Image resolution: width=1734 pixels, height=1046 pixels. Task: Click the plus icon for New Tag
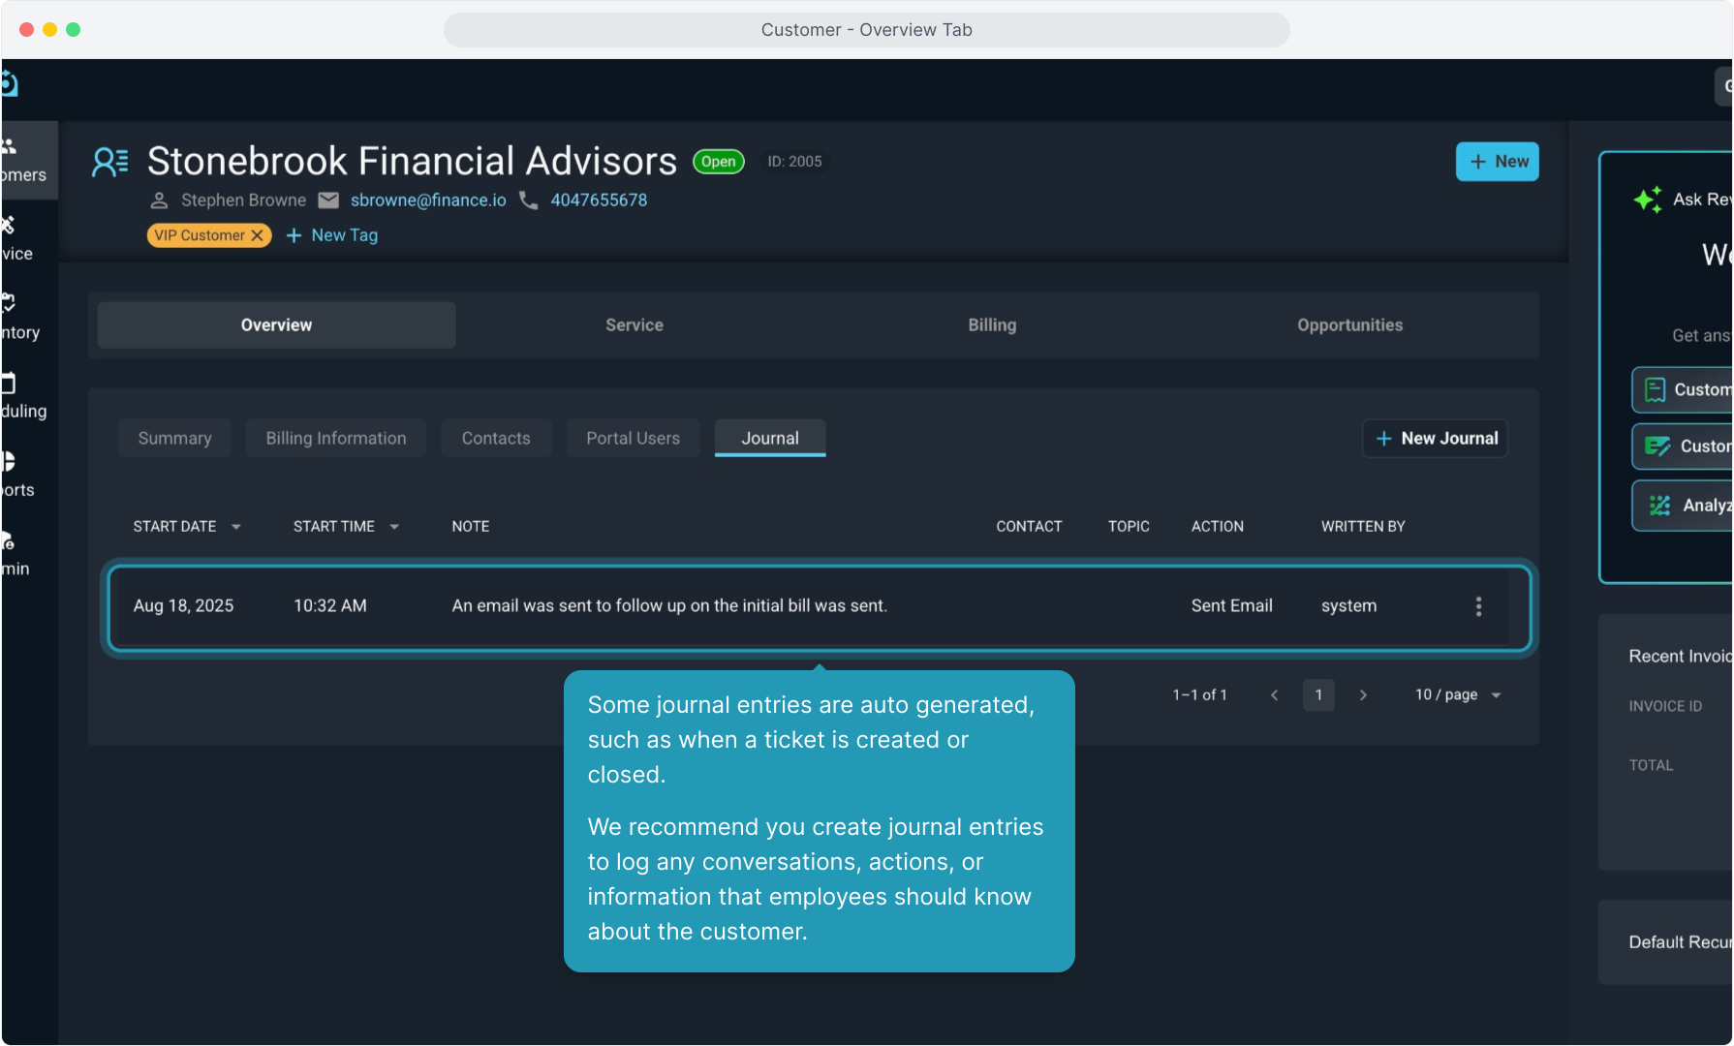tap(294, 235)
